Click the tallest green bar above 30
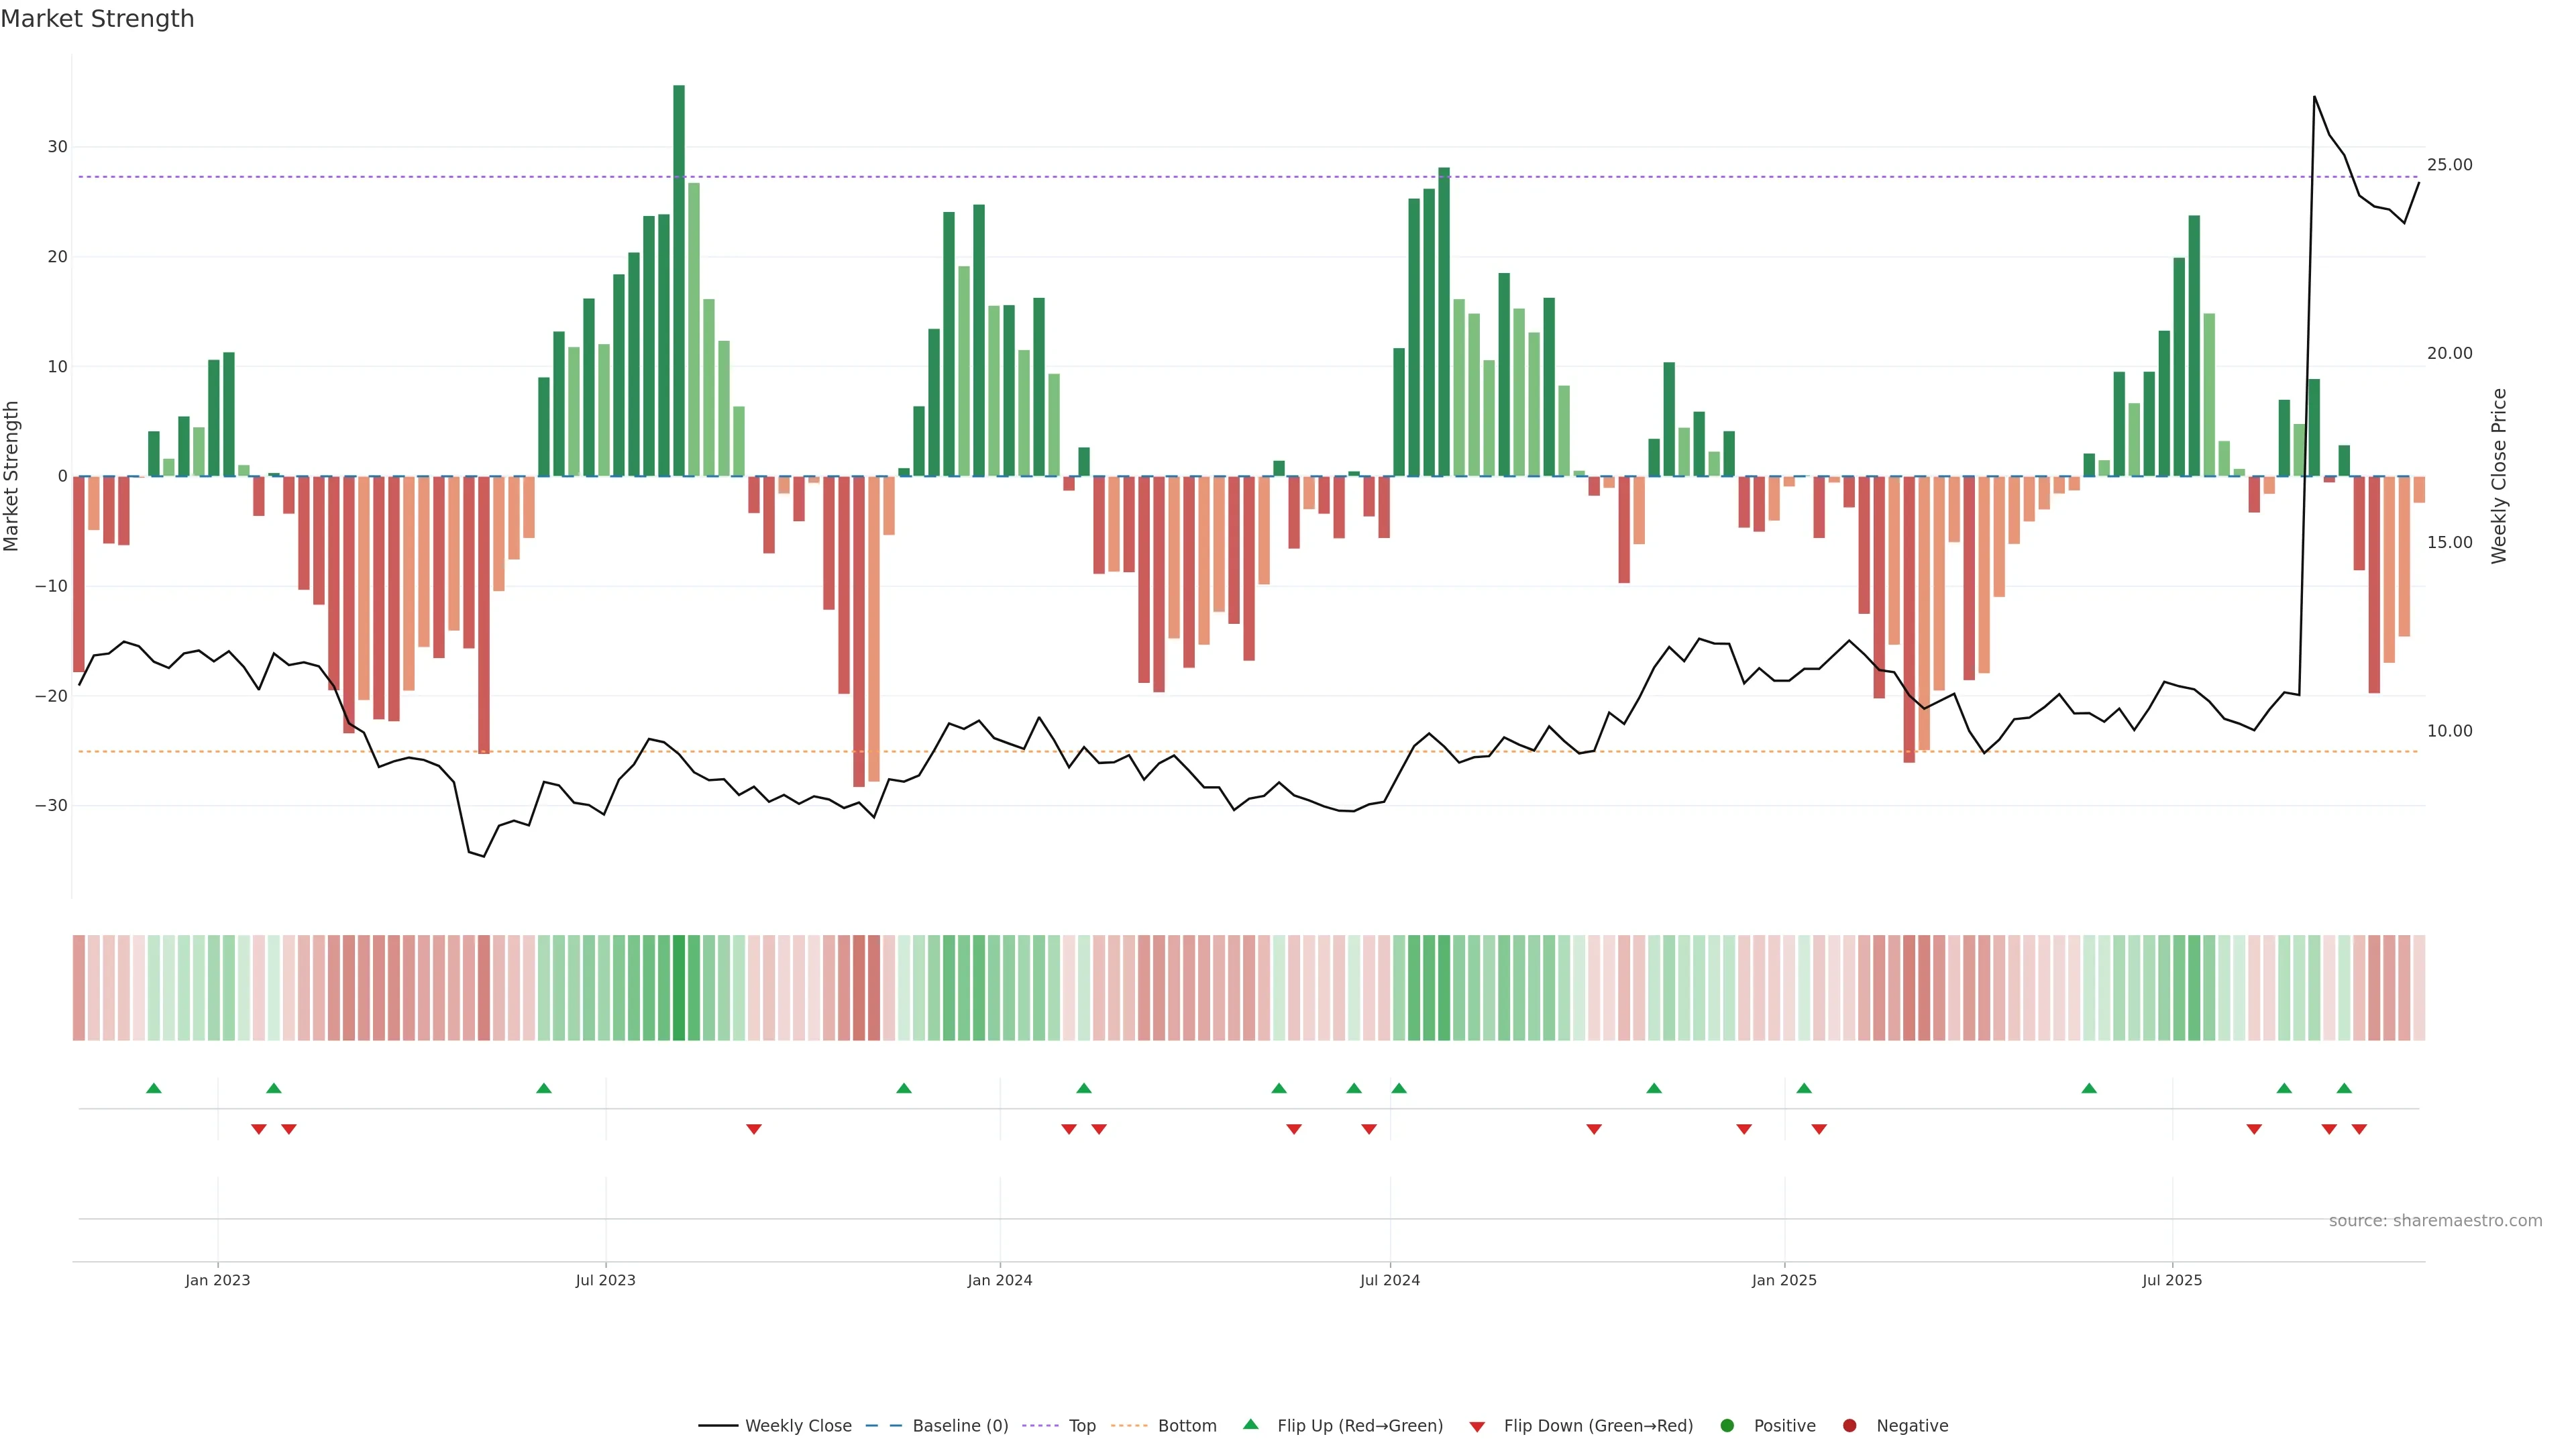The image size is (2576, 1449). point(679,280)
